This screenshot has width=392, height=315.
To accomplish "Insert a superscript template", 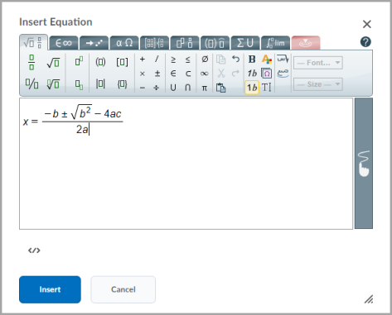I will (79, 62).
